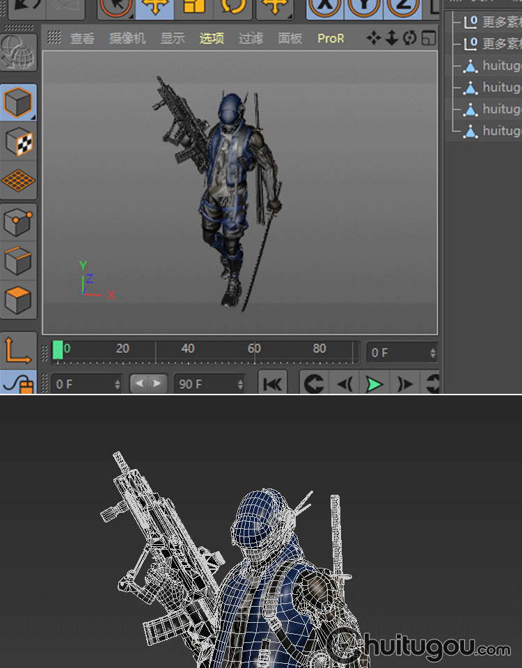Toggle the Z axis lock button
Image resolution: width=522 pixels, height=668 pixels.
402,7
